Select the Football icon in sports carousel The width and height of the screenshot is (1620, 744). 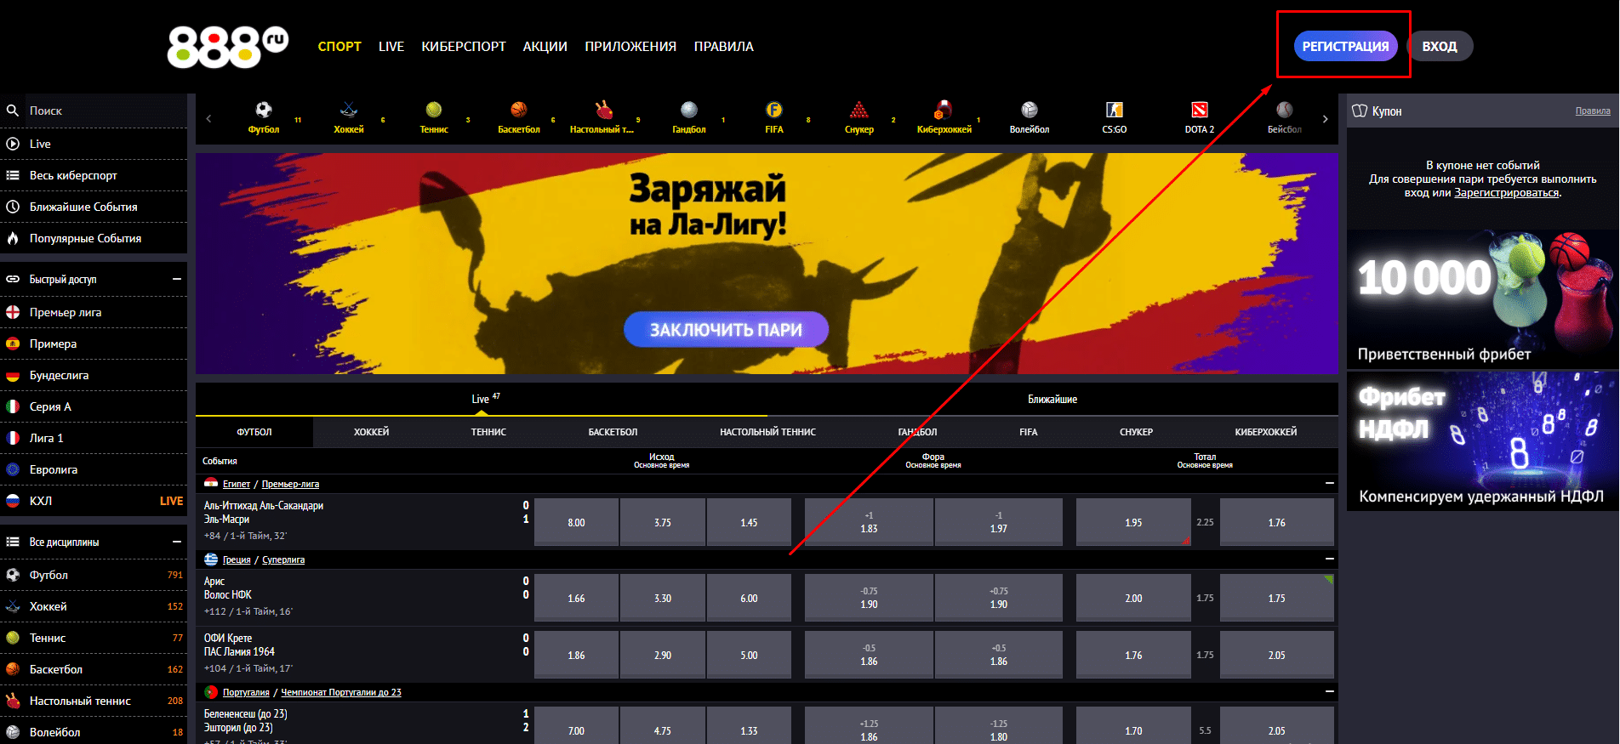264,111
